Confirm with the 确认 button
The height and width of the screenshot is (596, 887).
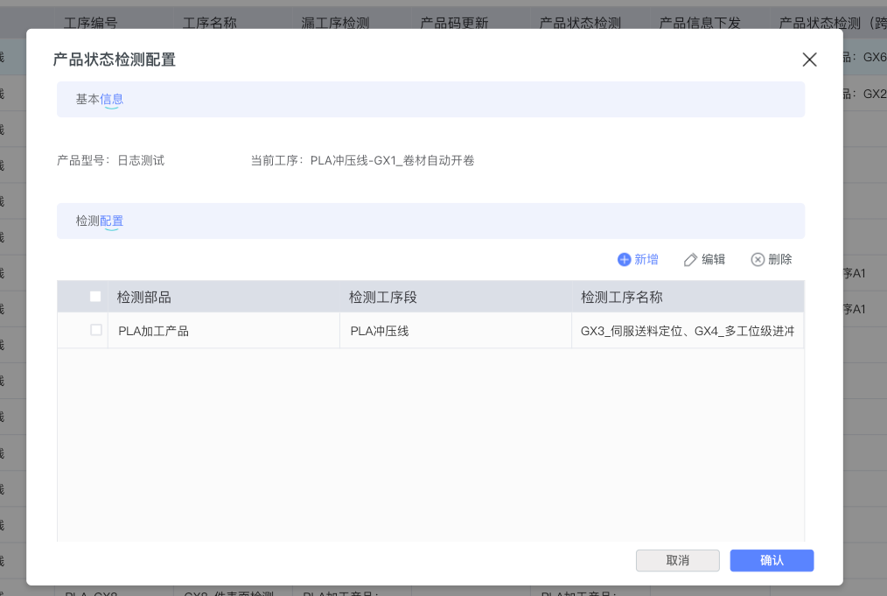click(x=772, y=560)
